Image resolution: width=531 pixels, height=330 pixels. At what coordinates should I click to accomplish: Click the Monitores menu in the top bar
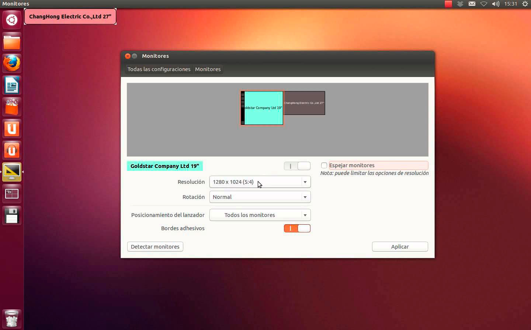(x=15, y=4)
